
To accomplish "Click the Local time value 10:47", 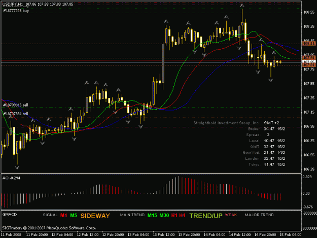I will tap(269, 141).
